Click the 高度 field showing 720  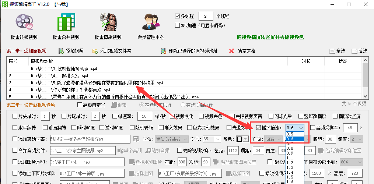[x=355, y=173]
